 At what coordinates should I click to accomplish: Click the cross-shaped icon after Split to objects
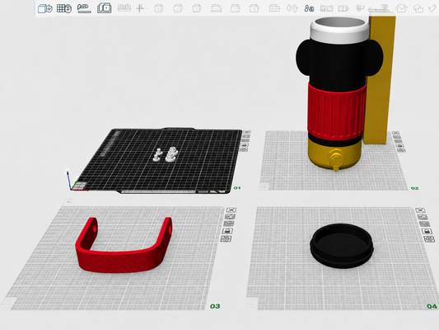tap(140, 8)
